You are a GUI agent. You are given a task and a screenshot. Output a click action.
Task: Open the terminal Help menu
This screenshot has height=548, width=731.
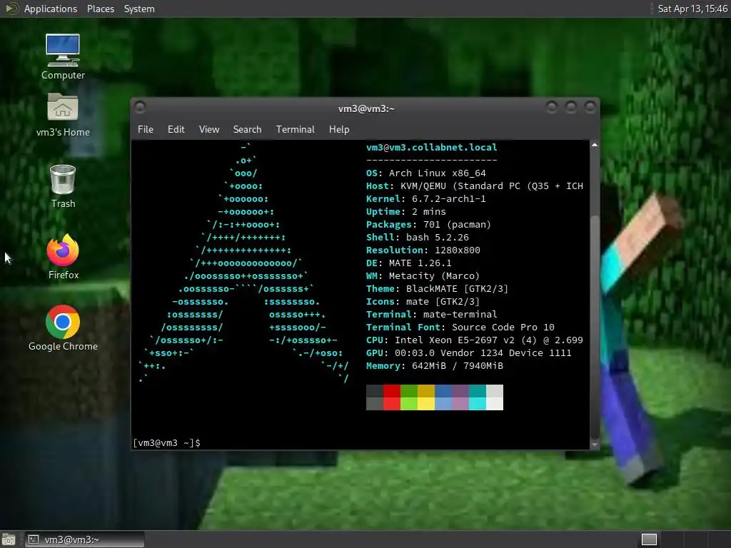(339, 130)
